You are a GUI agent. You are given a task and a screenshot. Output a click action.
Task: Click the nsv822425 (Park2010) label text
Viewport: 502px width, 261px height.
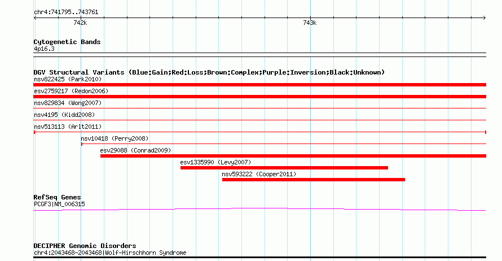(x=68, y=79)
